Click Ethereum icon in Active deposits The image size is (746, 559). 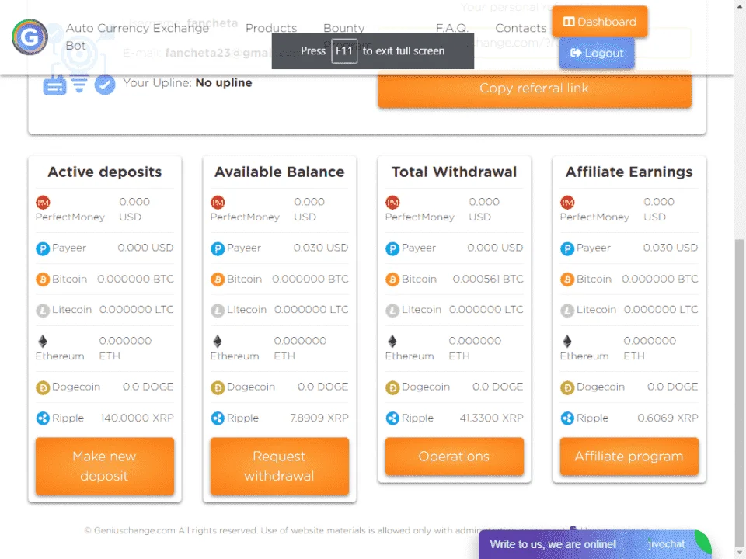[43, 342]
